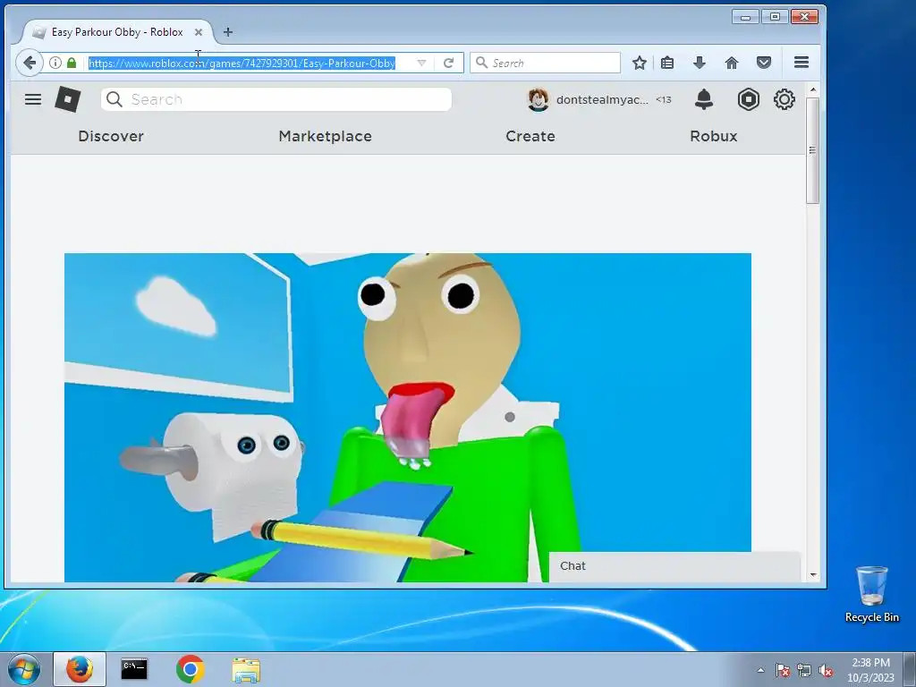
Task: Launch Google Chrome from the taskbar
Action: pos(191,669)
